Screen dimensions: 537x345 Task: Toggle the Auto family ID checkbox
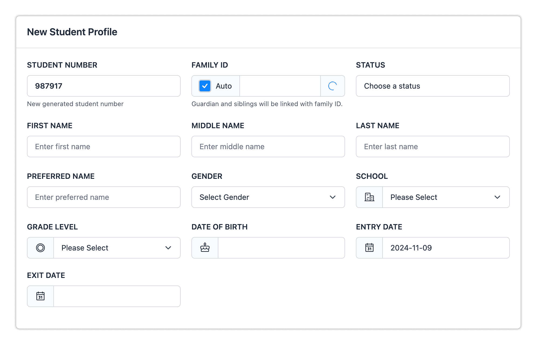point(205,86)
